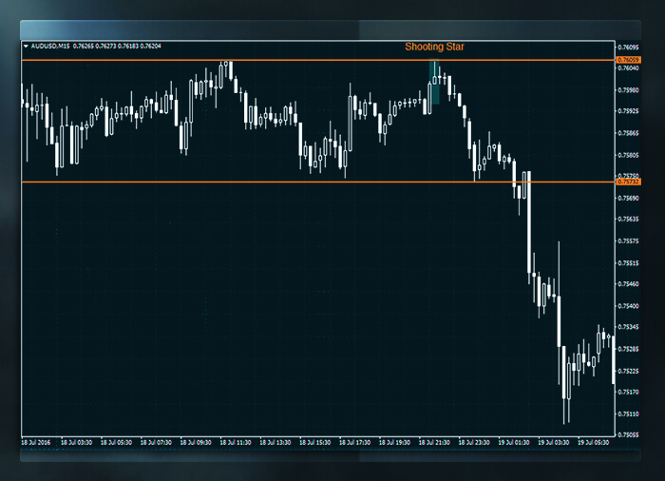Click the 0.76095 price axis label

pos(628,47)
